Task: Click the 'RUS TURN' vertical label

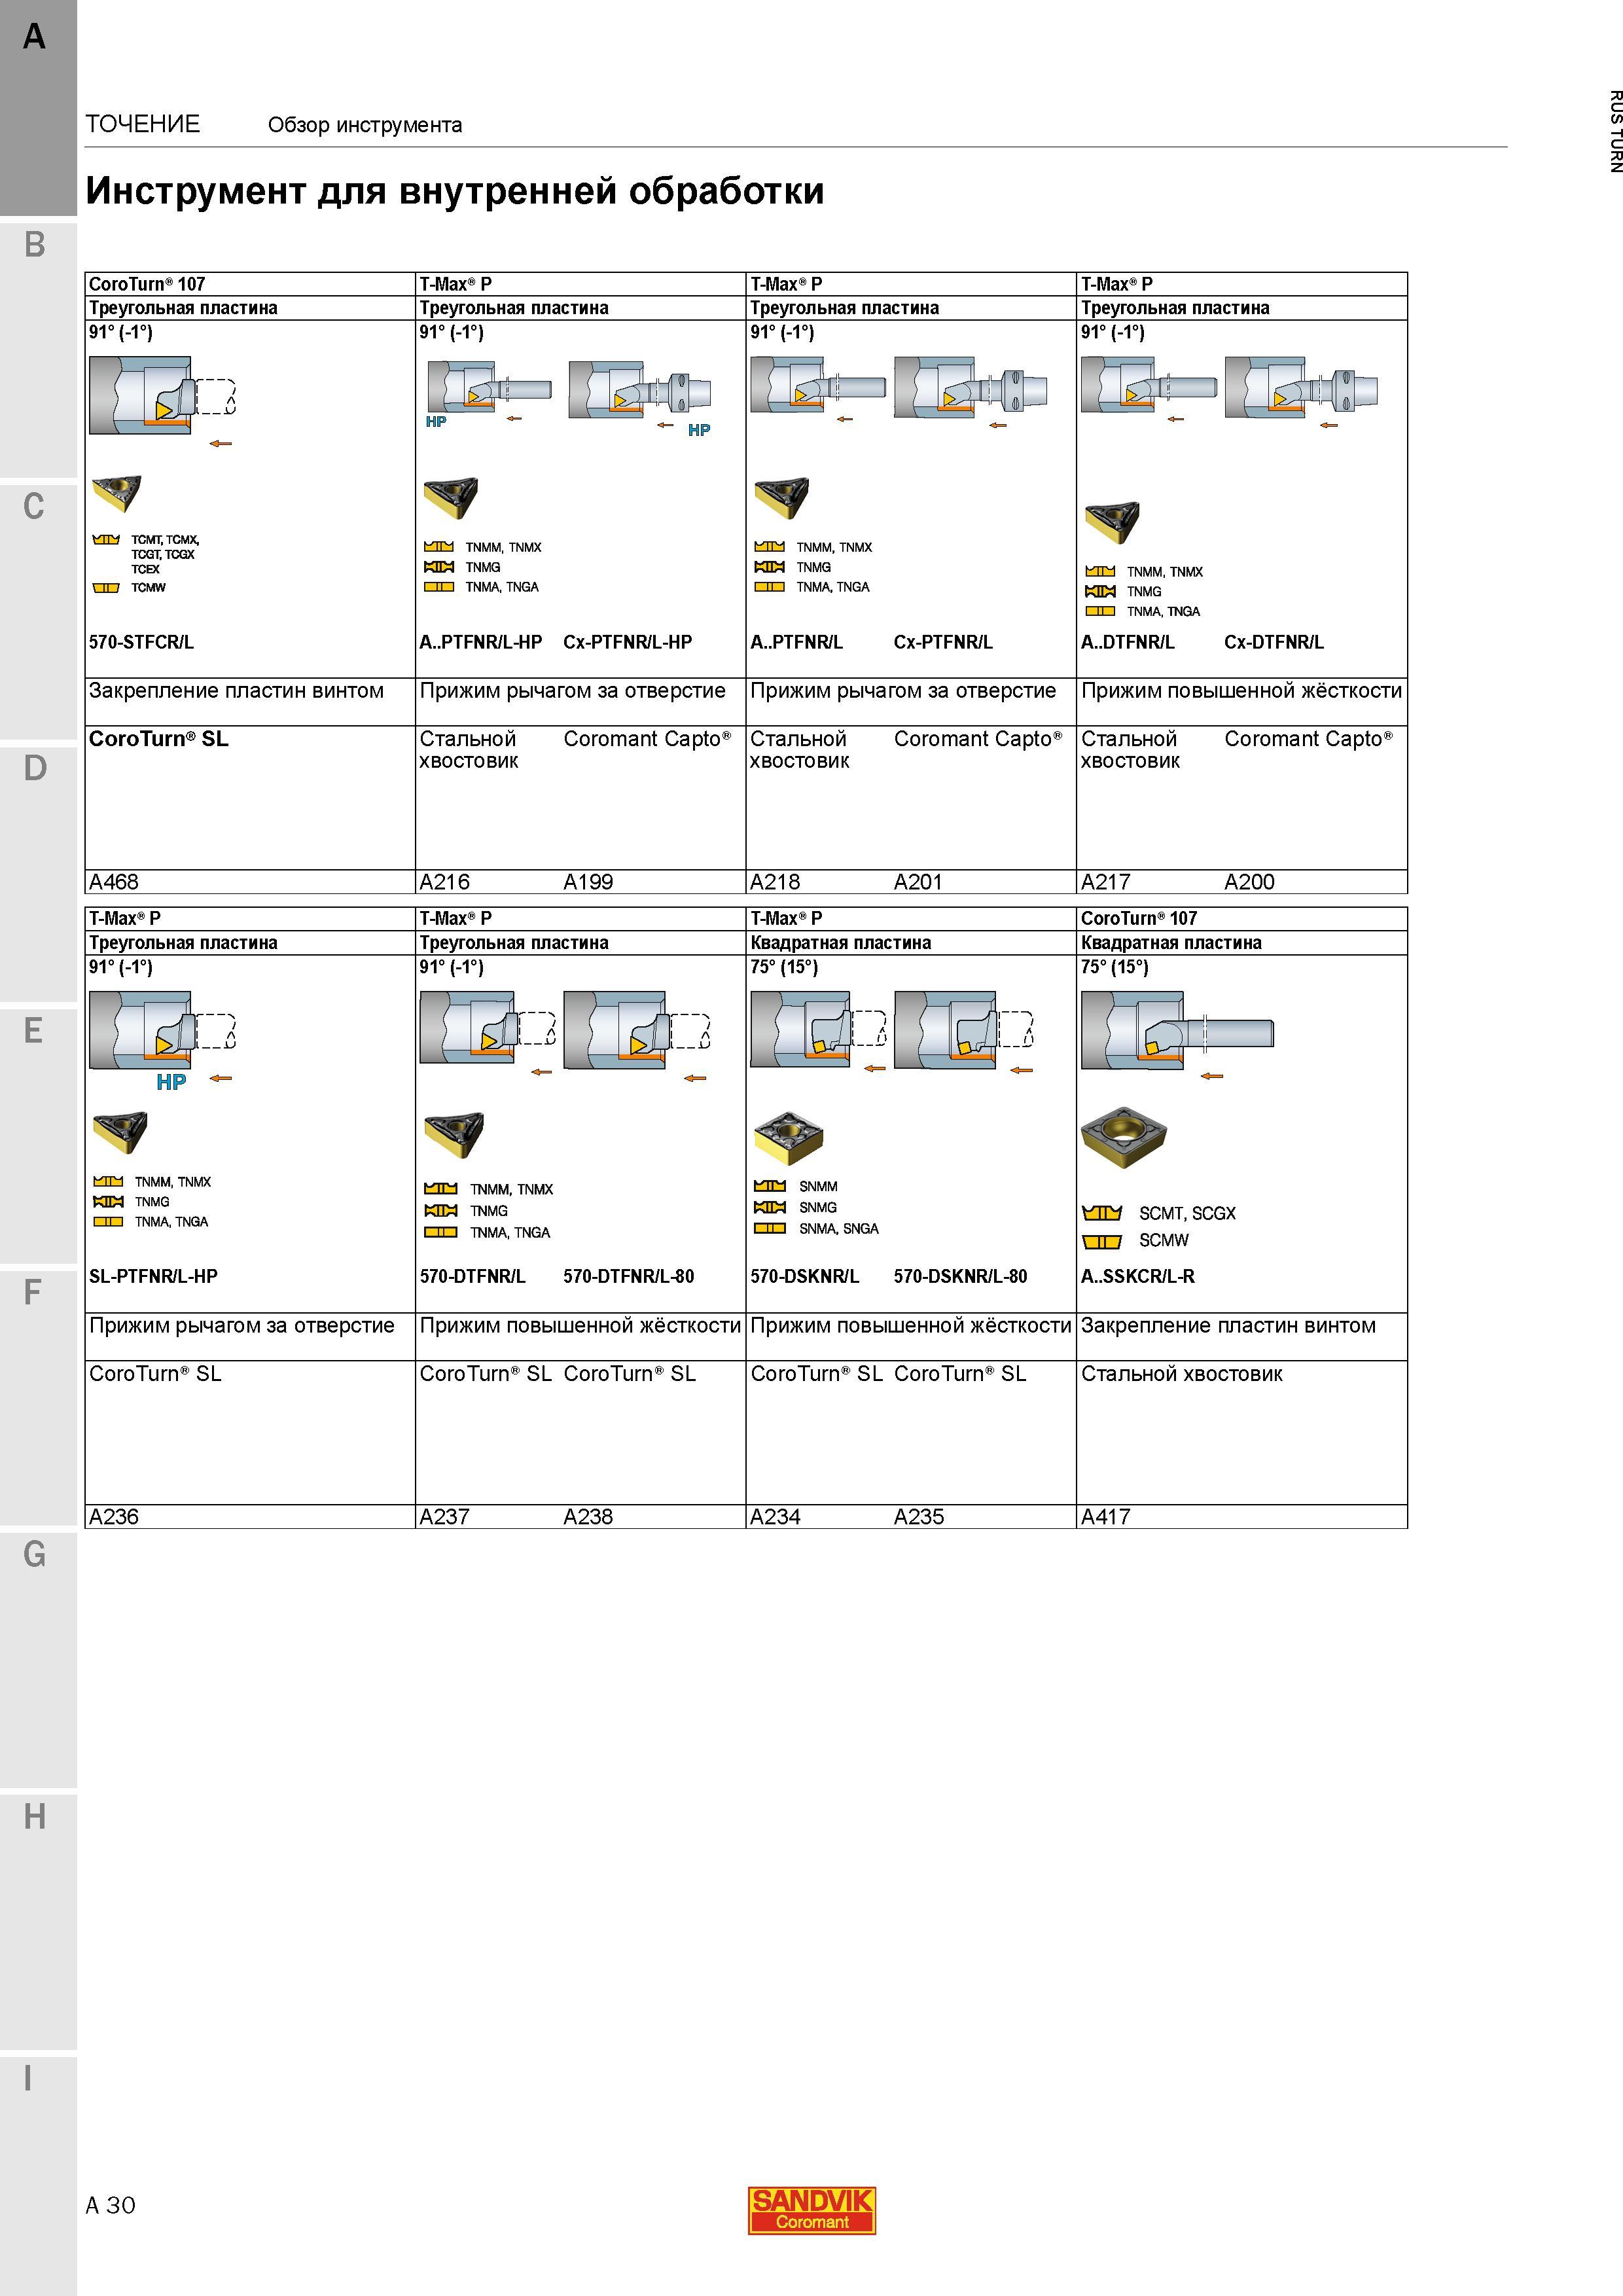Action: click(1615, 131)
